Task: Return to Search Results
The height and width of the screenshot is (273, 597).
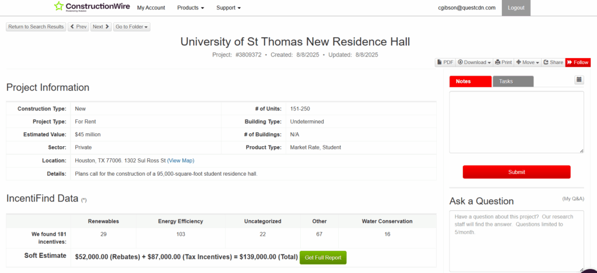Action: (x=36, y=27)
